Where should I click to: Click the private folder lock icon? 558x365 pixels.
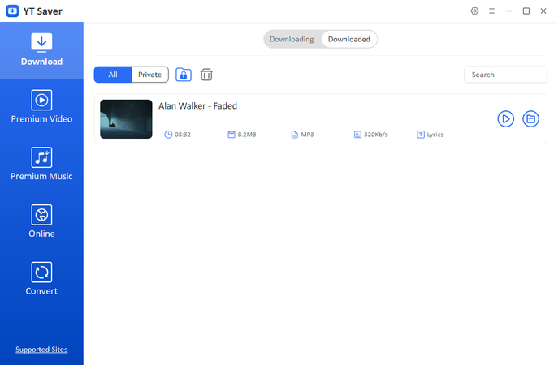coord(184,75)
